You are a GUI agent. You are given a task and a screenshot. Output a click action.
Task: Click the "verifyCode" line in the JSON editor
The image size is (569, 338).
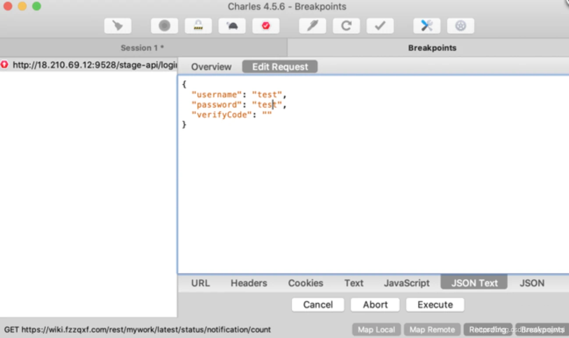click(x=232, y=115)
